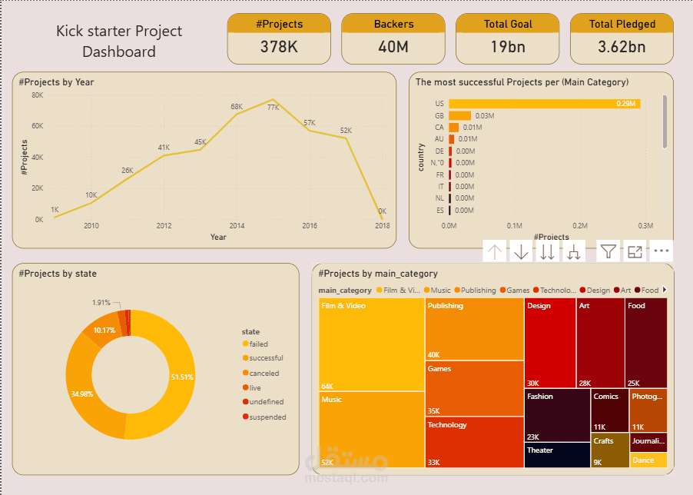Select the Art treemap tile

pyautogui.click(x=600, y=343)
